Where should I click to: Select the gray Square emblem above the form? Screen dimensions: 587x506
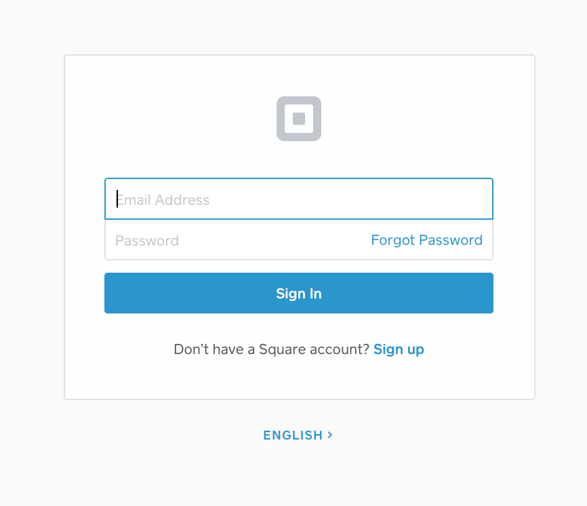coord(298,119)
